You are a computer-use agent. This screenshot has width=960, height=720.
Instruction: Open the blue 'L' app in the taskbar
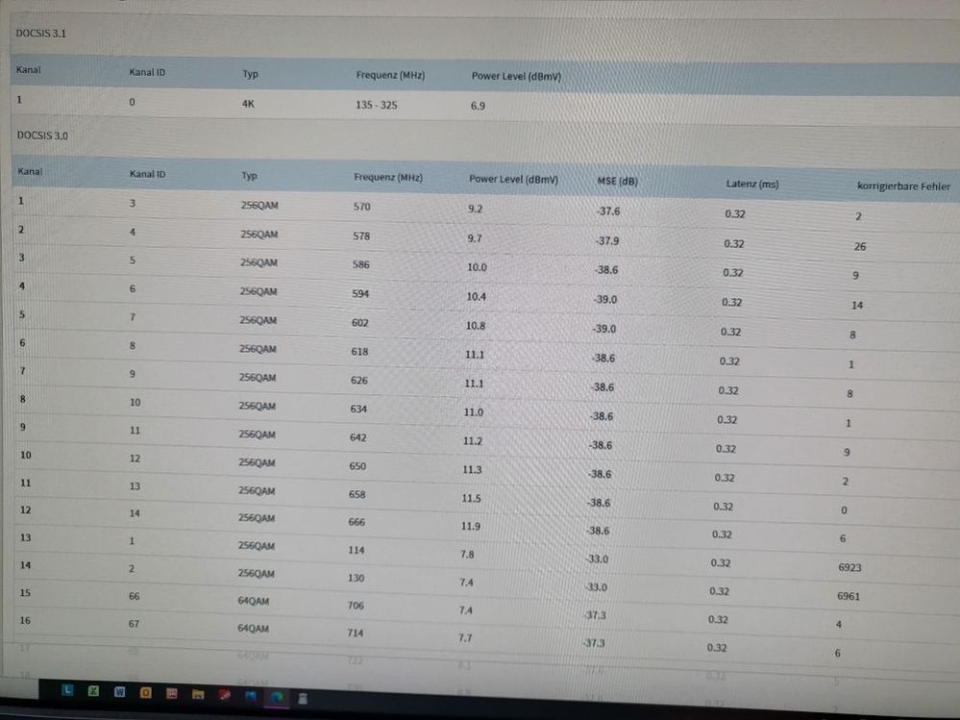coord(66,690)
